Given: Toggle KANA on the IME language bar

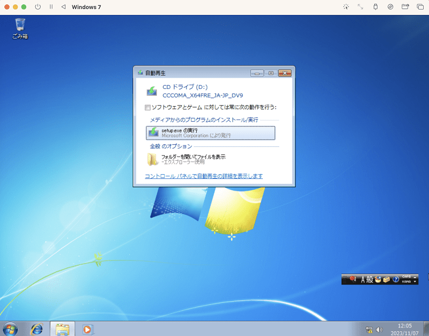Looking at the screenshot, I should pyautogui.click(x=406, y=281).
